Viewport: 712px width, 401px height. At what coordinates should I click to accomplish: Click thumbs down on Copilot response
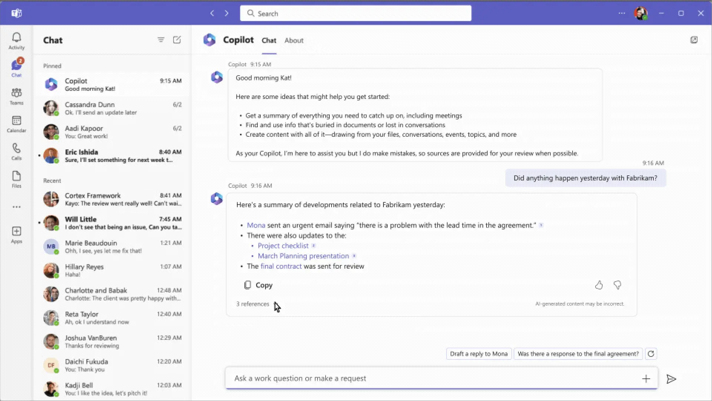[617, 285]
